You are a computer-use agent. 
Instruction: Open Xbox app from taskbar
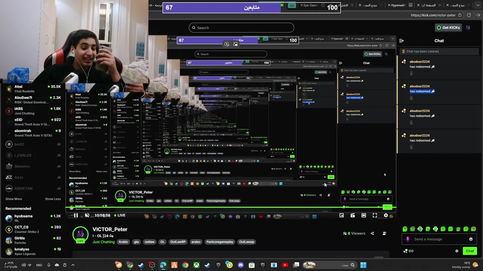[x=196, y=265]
